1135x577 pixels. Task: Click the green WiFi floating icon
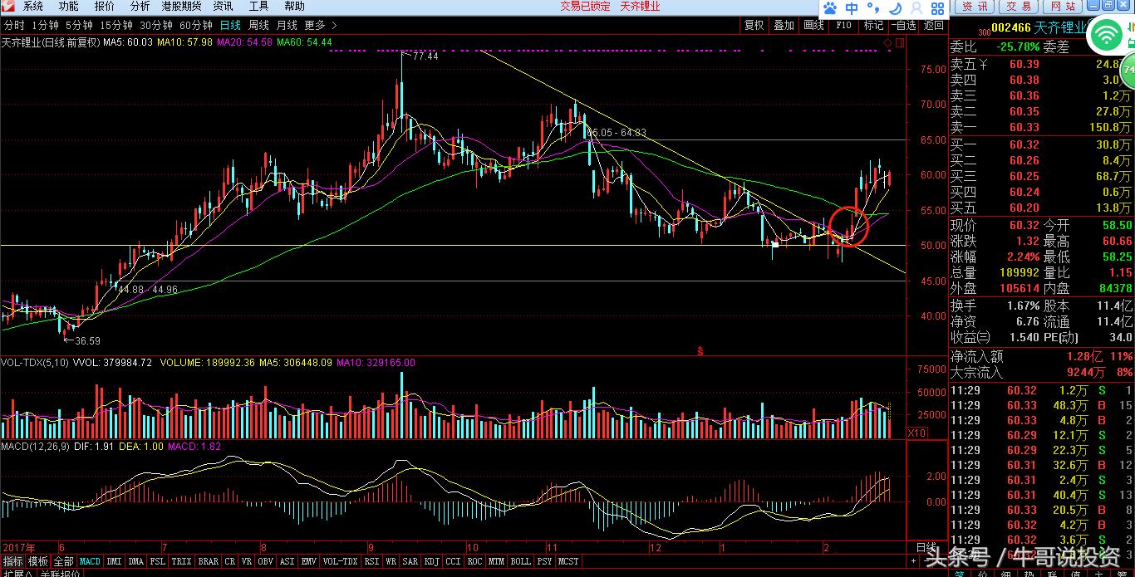pos(1107,35)
